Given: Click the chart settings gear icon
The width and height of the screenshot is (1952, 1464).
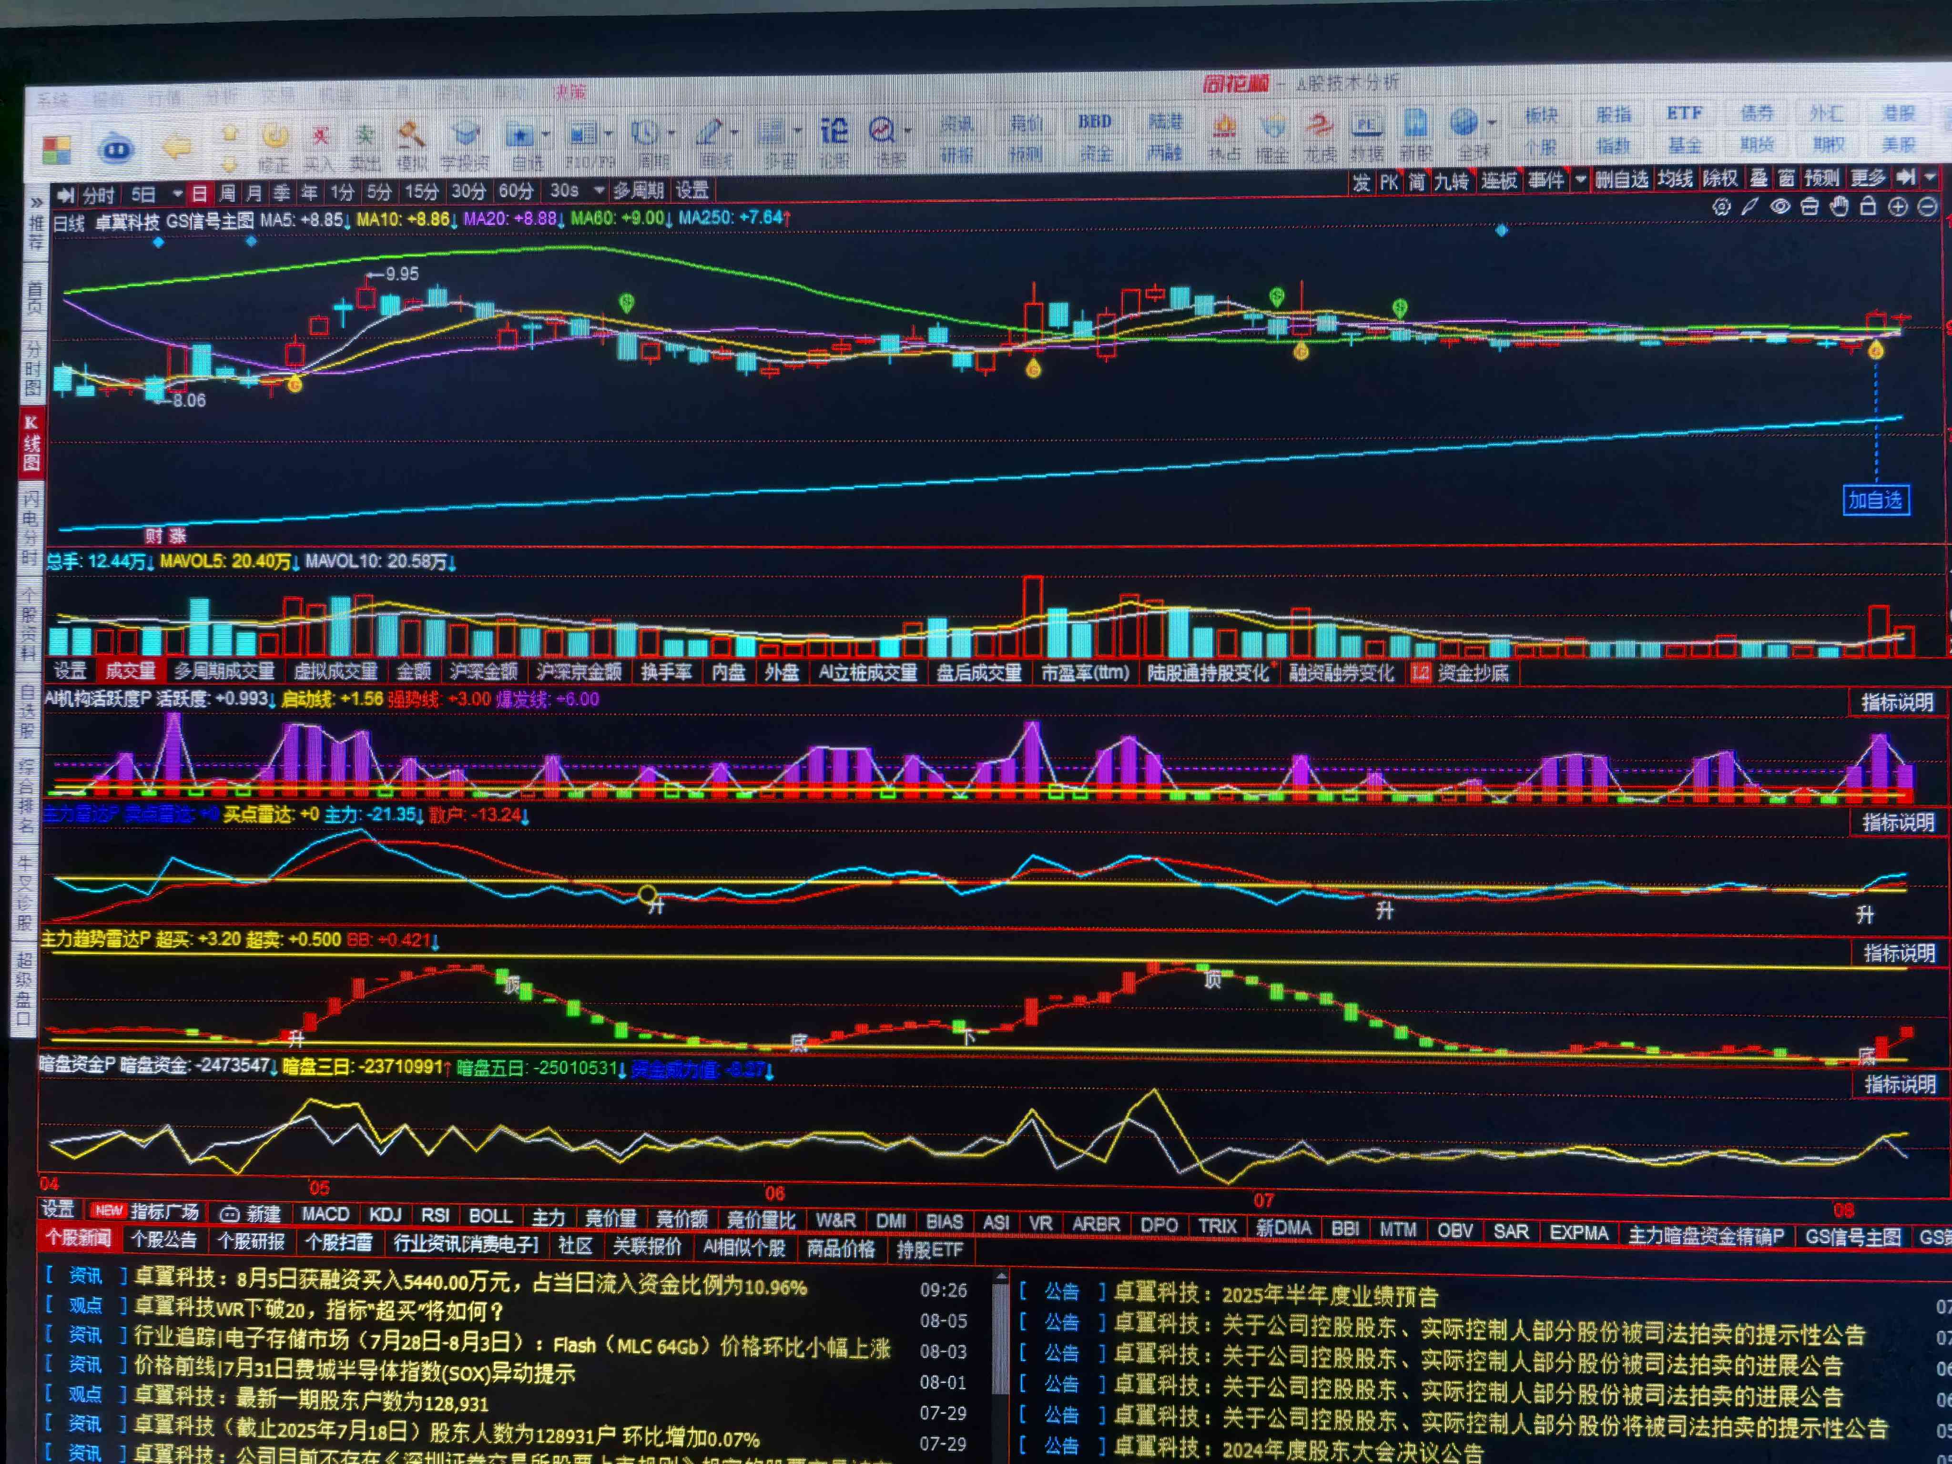Looking at the screenshot, I should point(1721,207).
